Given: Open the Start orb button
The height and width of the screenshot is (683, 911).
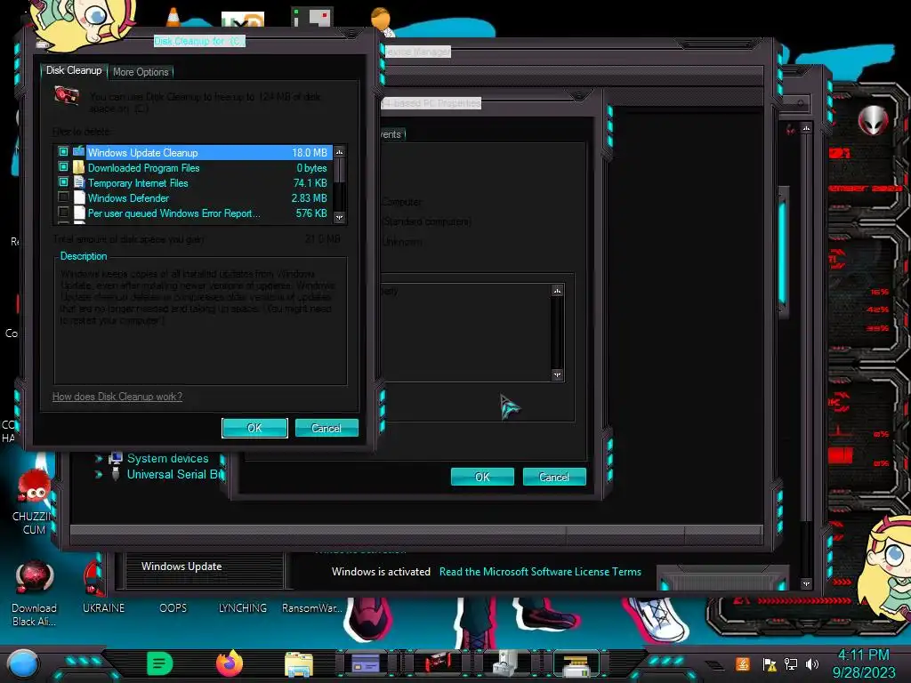Looking at the screenshot, I should pyautogui.click(x=22, y=663).
